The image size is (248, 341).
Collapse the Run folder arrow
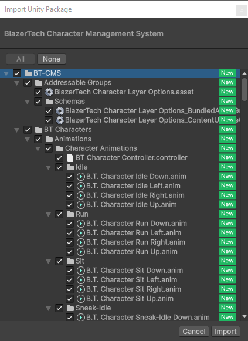pyautogui.click(x=49, y=215)
